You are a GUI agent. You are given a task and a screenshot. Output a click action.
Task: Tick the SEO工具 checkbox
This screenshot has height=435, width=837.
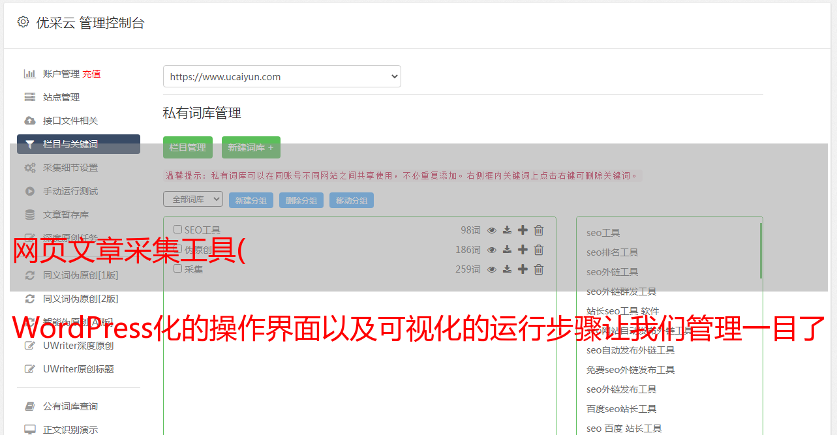pos(178,230)
